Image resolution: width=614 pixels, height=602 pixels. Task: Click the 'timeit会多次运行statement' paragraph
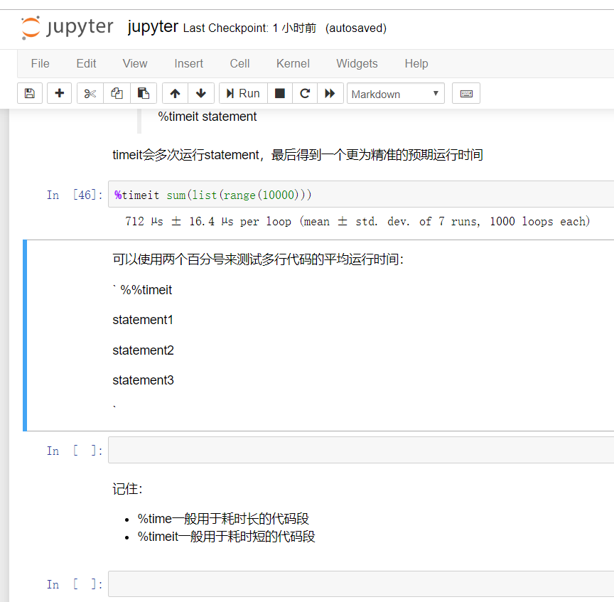[298, 155]
